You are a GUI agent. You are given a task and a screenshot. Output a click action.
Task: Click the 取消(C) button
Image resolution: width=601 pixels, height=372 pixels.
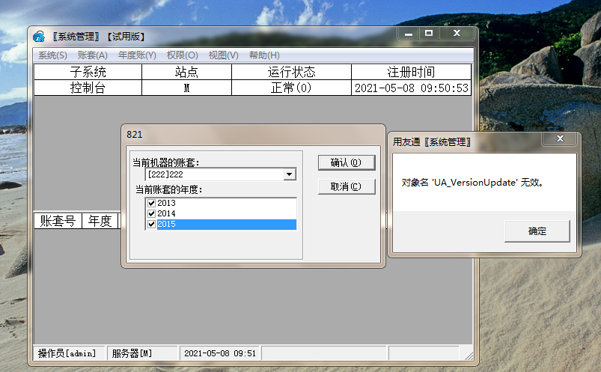(x=347, y=187)
